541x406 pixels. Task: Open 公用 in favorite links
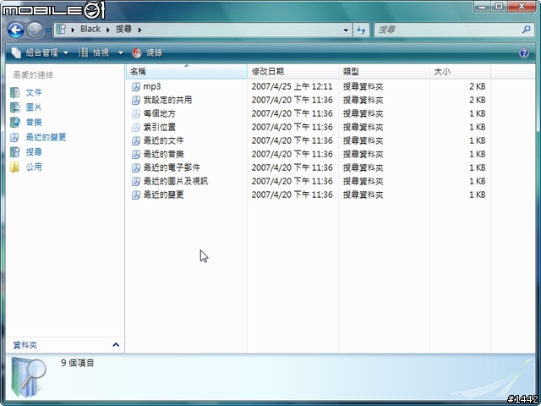click(34, 167)
